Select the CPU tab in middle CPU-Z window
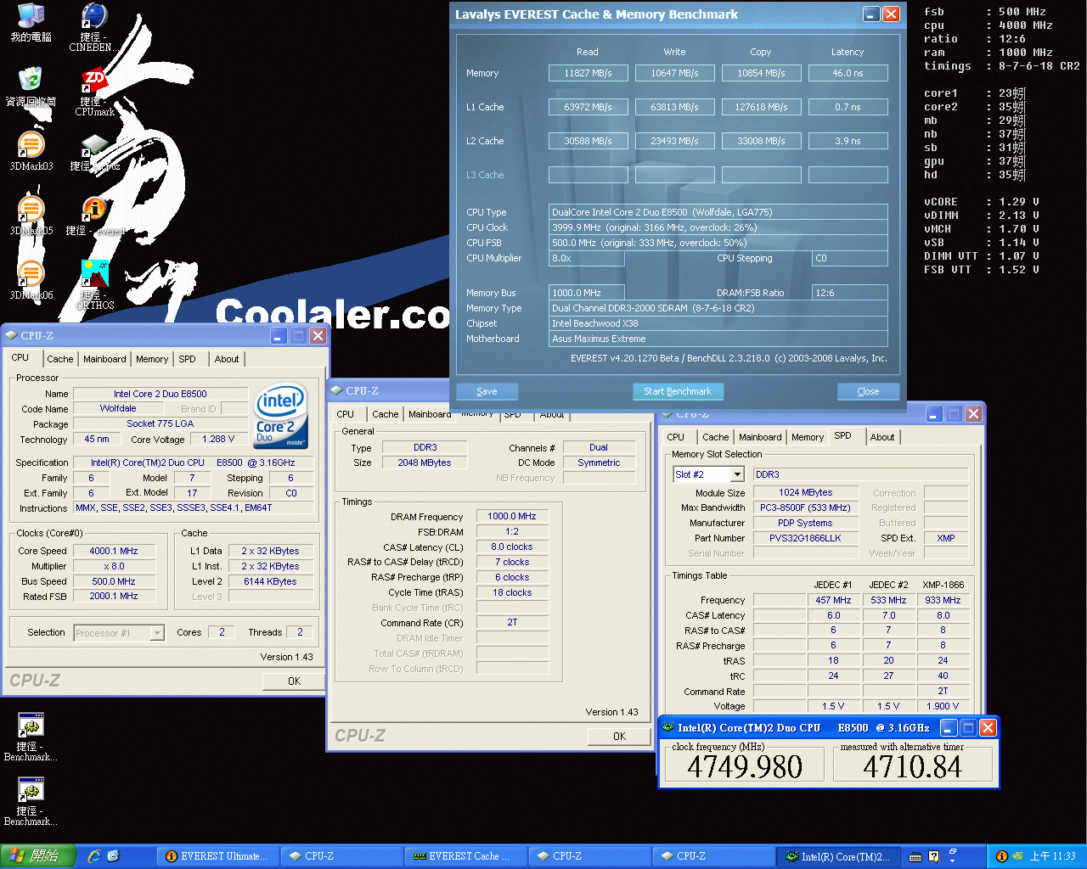This screenshot has height=869, width=1087. 346,414
